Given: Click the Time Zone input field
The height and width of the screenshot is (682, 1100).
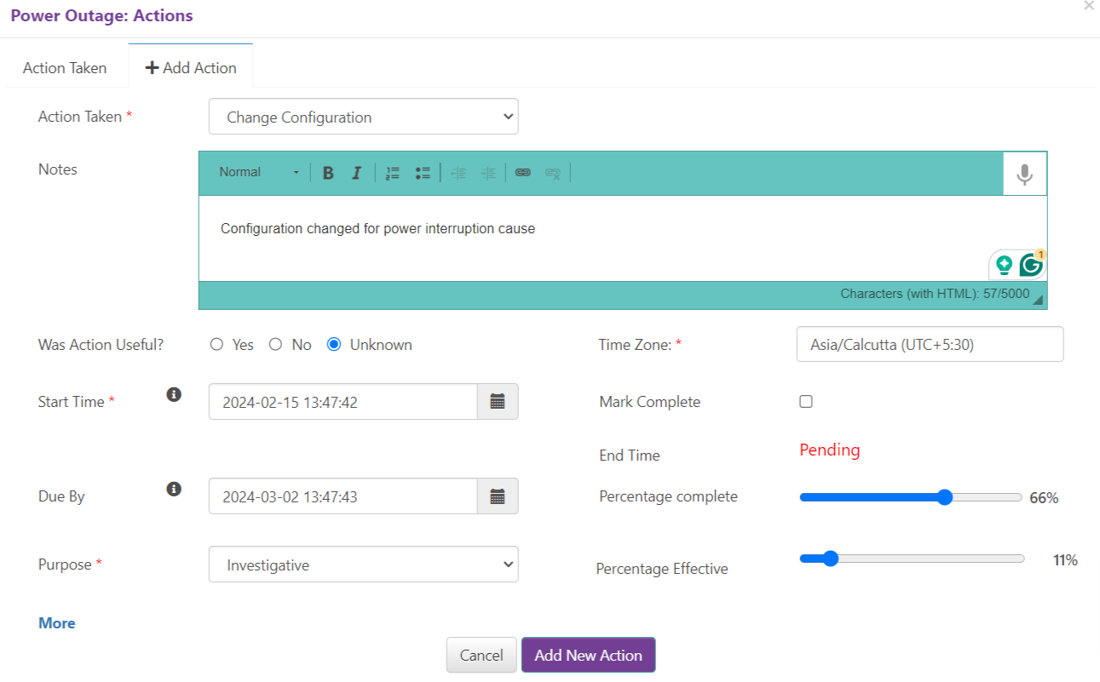Looking at the screenshot, I should (x=930, y=345).
